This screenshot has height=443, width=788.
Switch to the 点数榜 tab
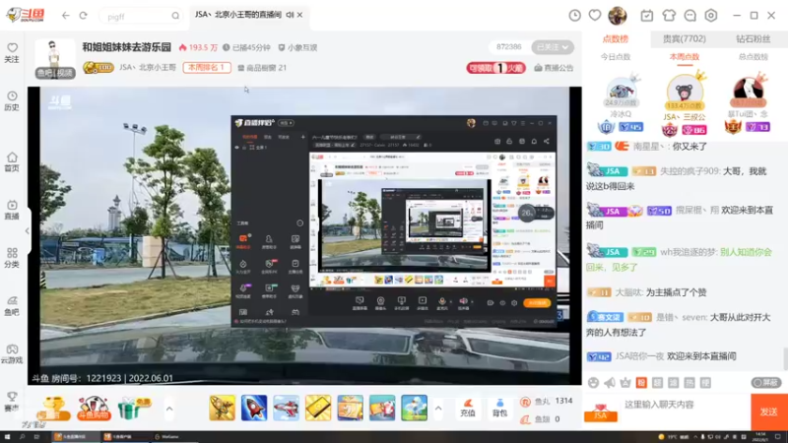[615, 38]
